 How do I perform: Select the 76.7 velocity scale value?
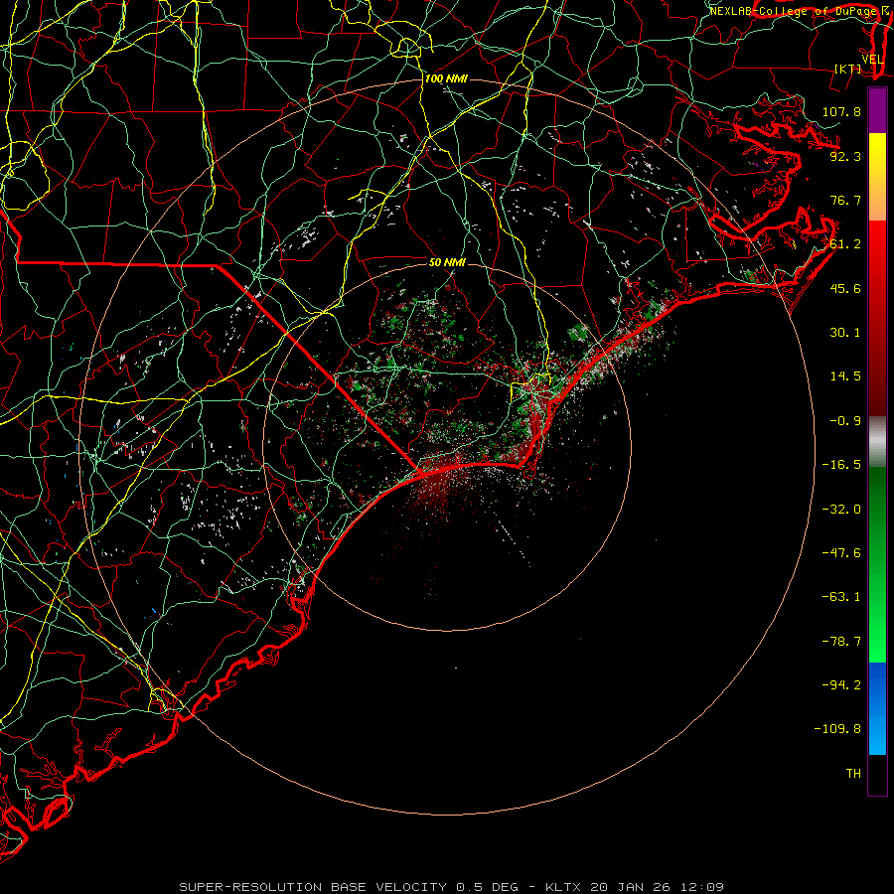[845, 200]
